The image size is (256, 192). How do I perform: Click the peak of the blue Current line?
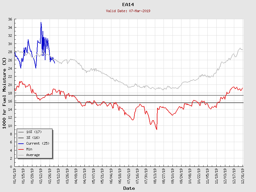41,22
